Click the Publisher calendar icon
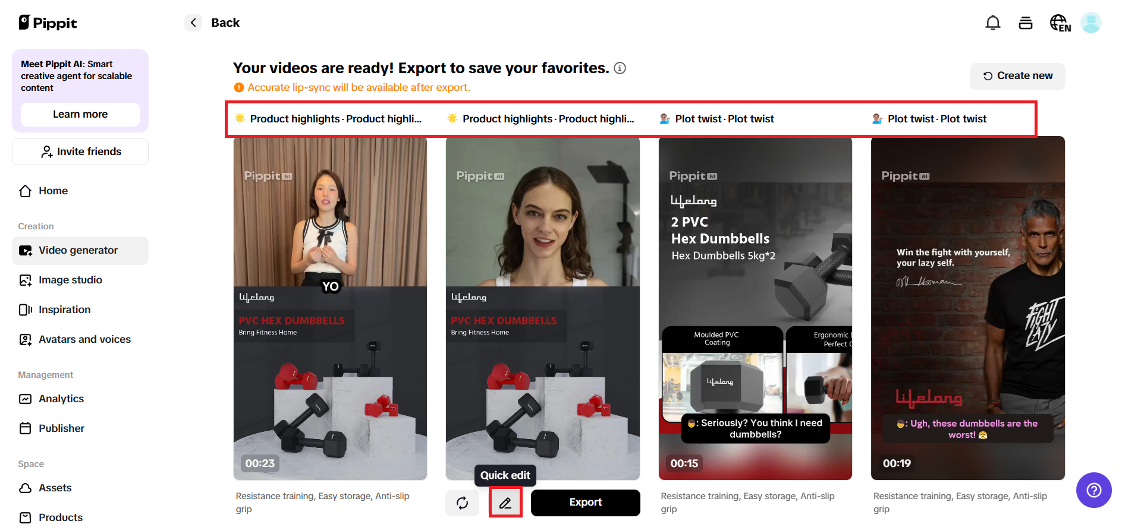The image size is (1141, 527). tap(26, 428)
